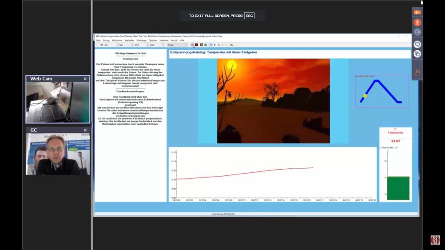Open the chat bubbles icon in sidebar
This screenshot has height=250, width=445.
417,44
